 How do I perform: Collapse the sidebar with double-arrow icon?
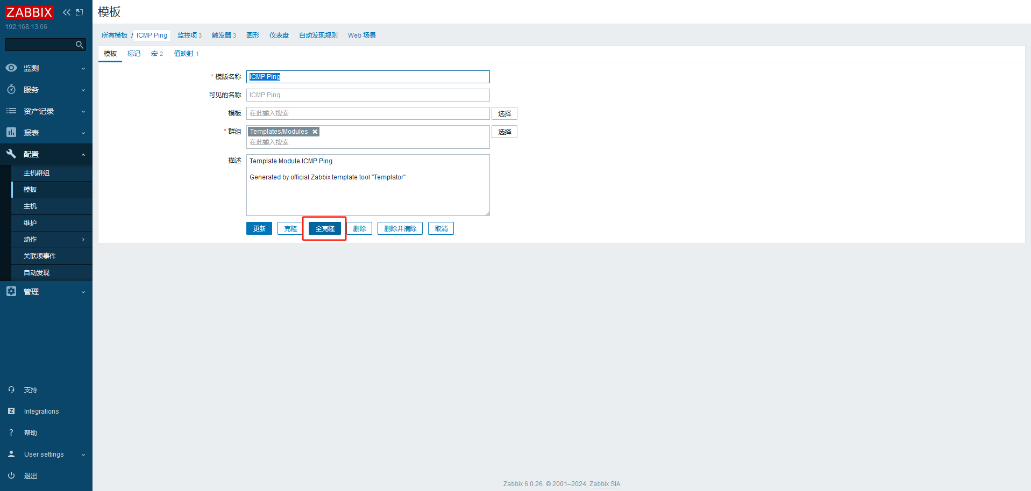[x=67, y=12]
